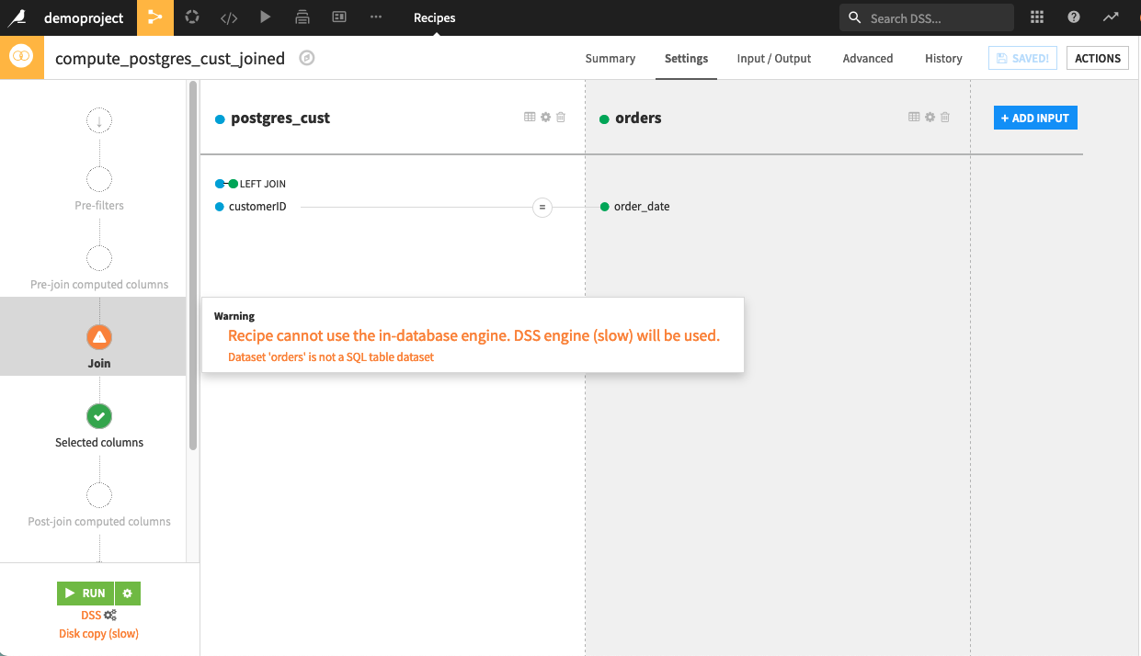Image resolution: width=1141 pixels, height=656 pixels.
Task: Click the compass icon beside recipe name
Action: point(307,58)
